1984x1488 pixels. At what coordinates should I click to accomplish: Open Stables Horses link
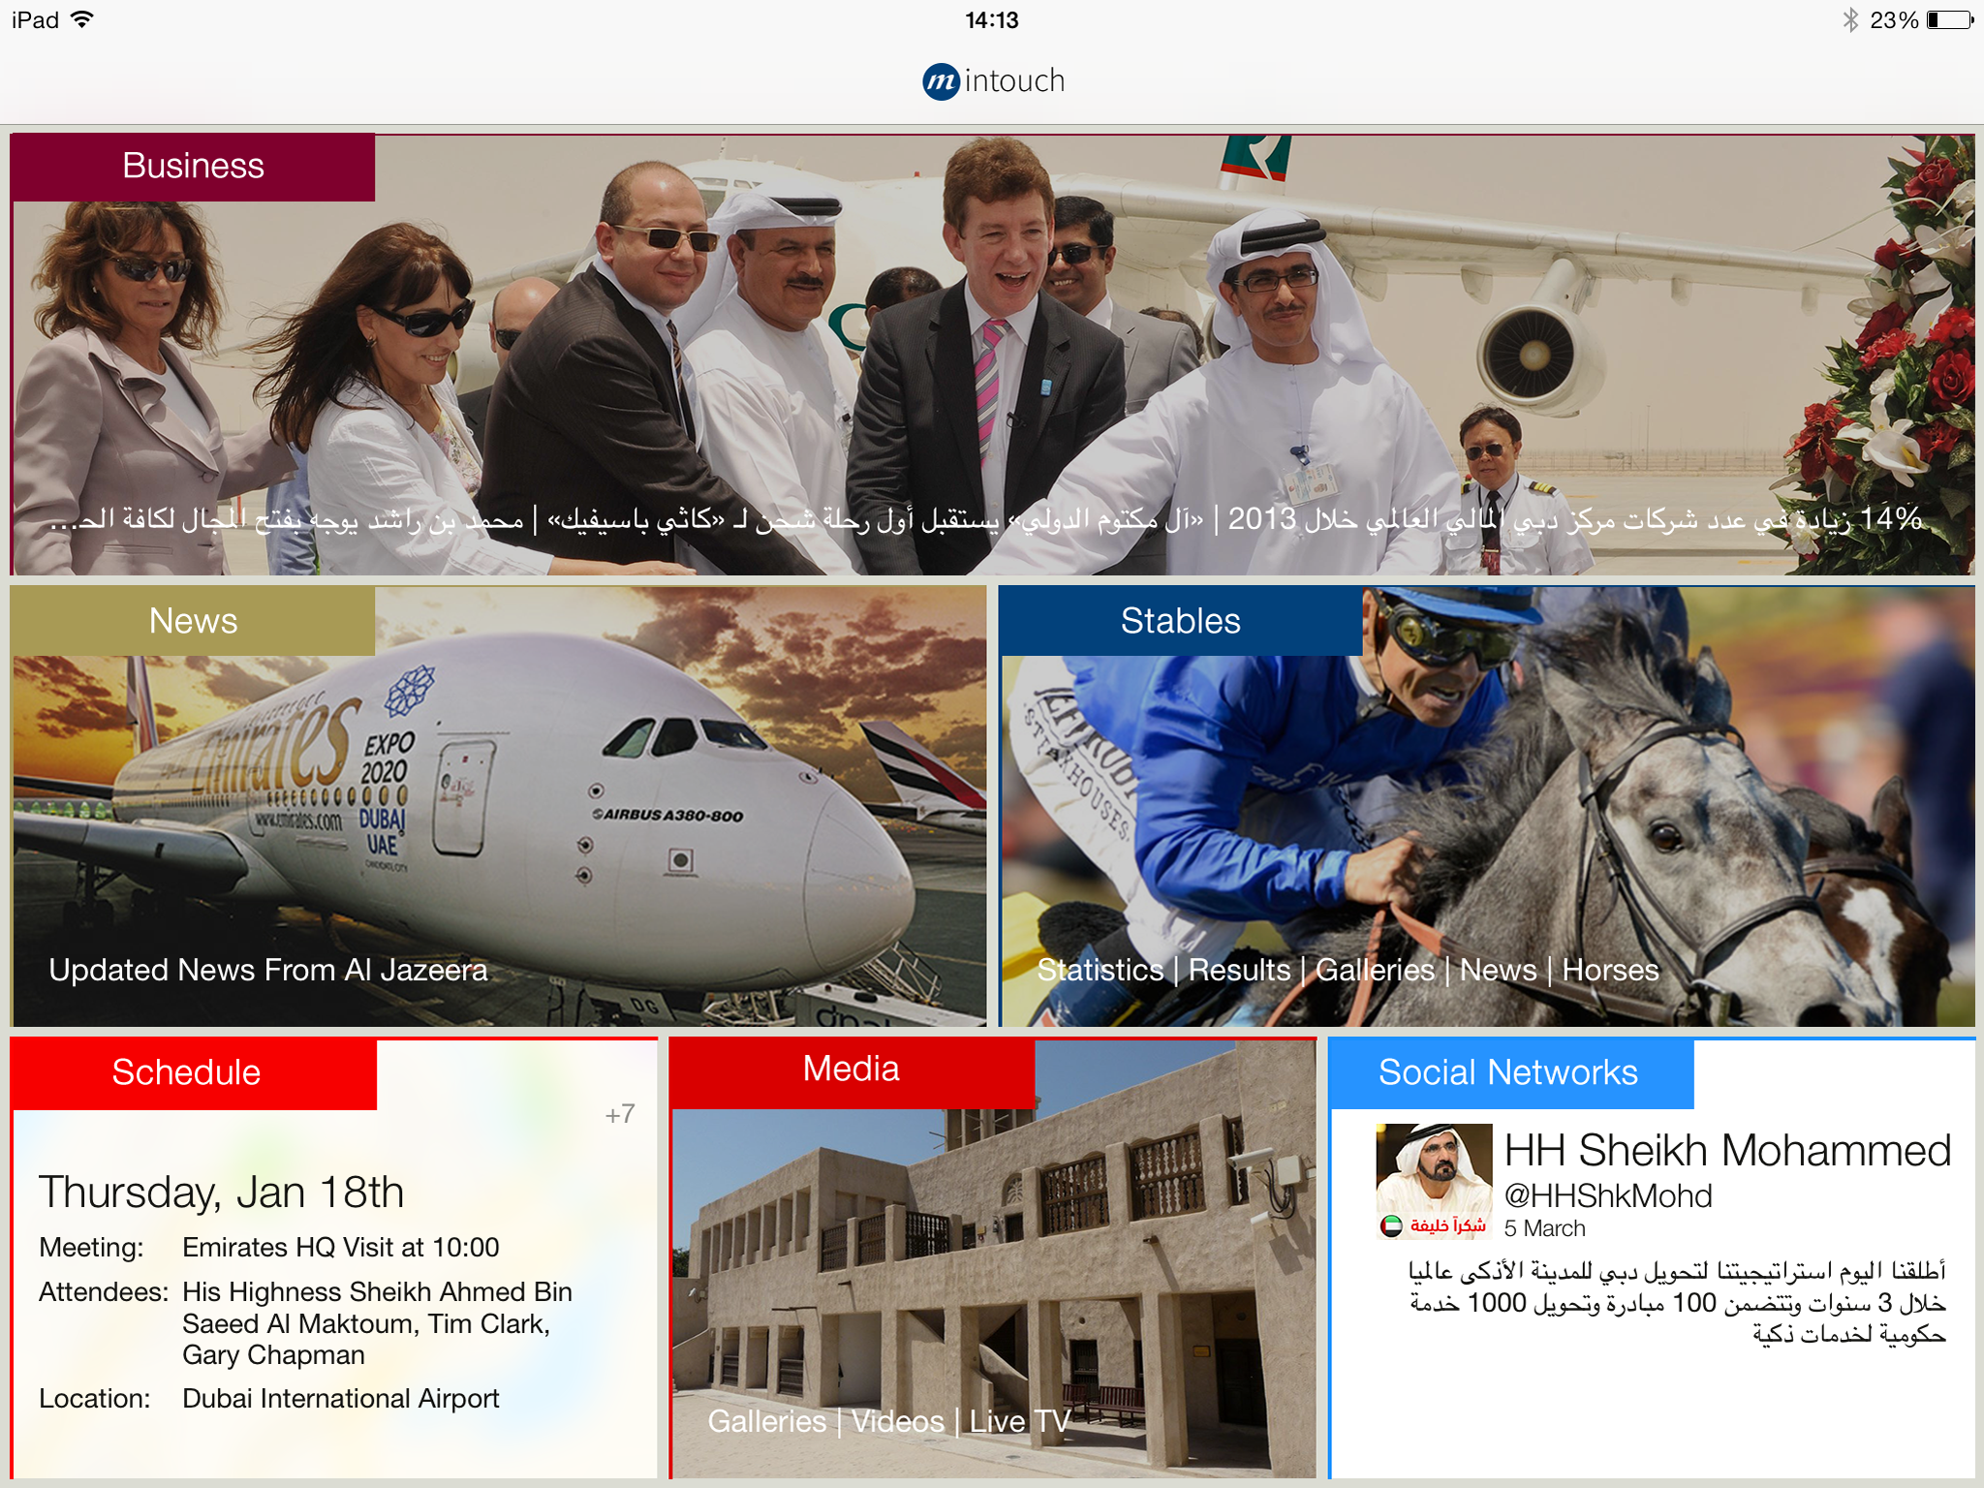[x=1610, y=970]
